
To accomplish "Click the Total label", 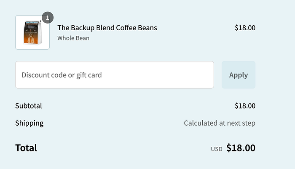I will [26, 148].
